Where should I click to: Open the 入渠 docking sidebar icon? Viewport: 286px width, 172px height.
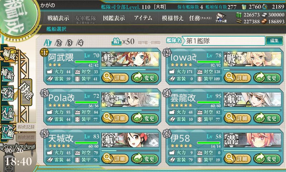click(8, 113)
